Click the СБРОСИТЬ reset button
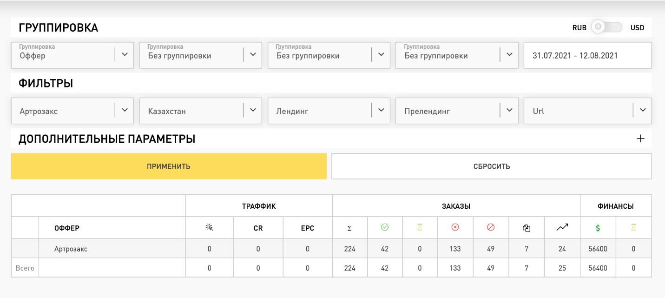The height and width of the screenshot is (298, 665). pos(492,166)
